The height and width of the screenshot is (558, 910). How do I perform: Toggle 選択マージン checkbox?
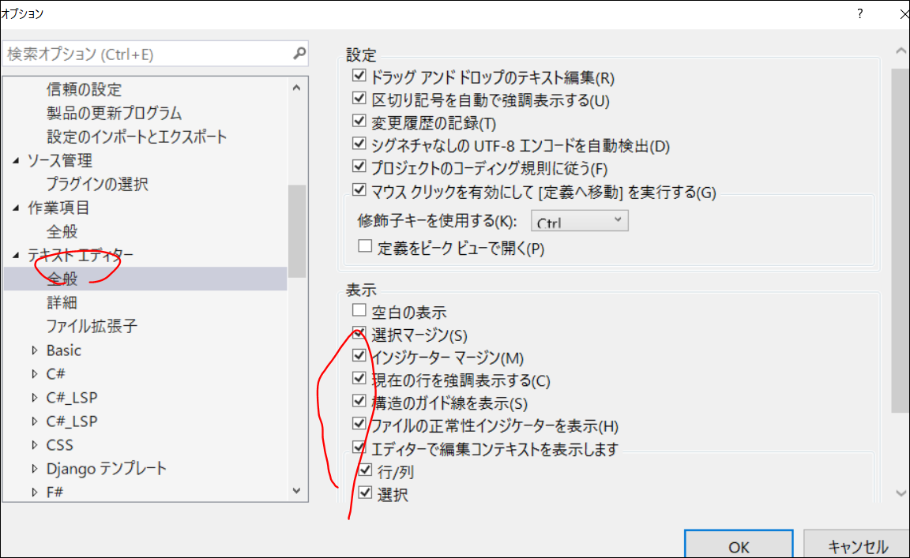point(359,333)
